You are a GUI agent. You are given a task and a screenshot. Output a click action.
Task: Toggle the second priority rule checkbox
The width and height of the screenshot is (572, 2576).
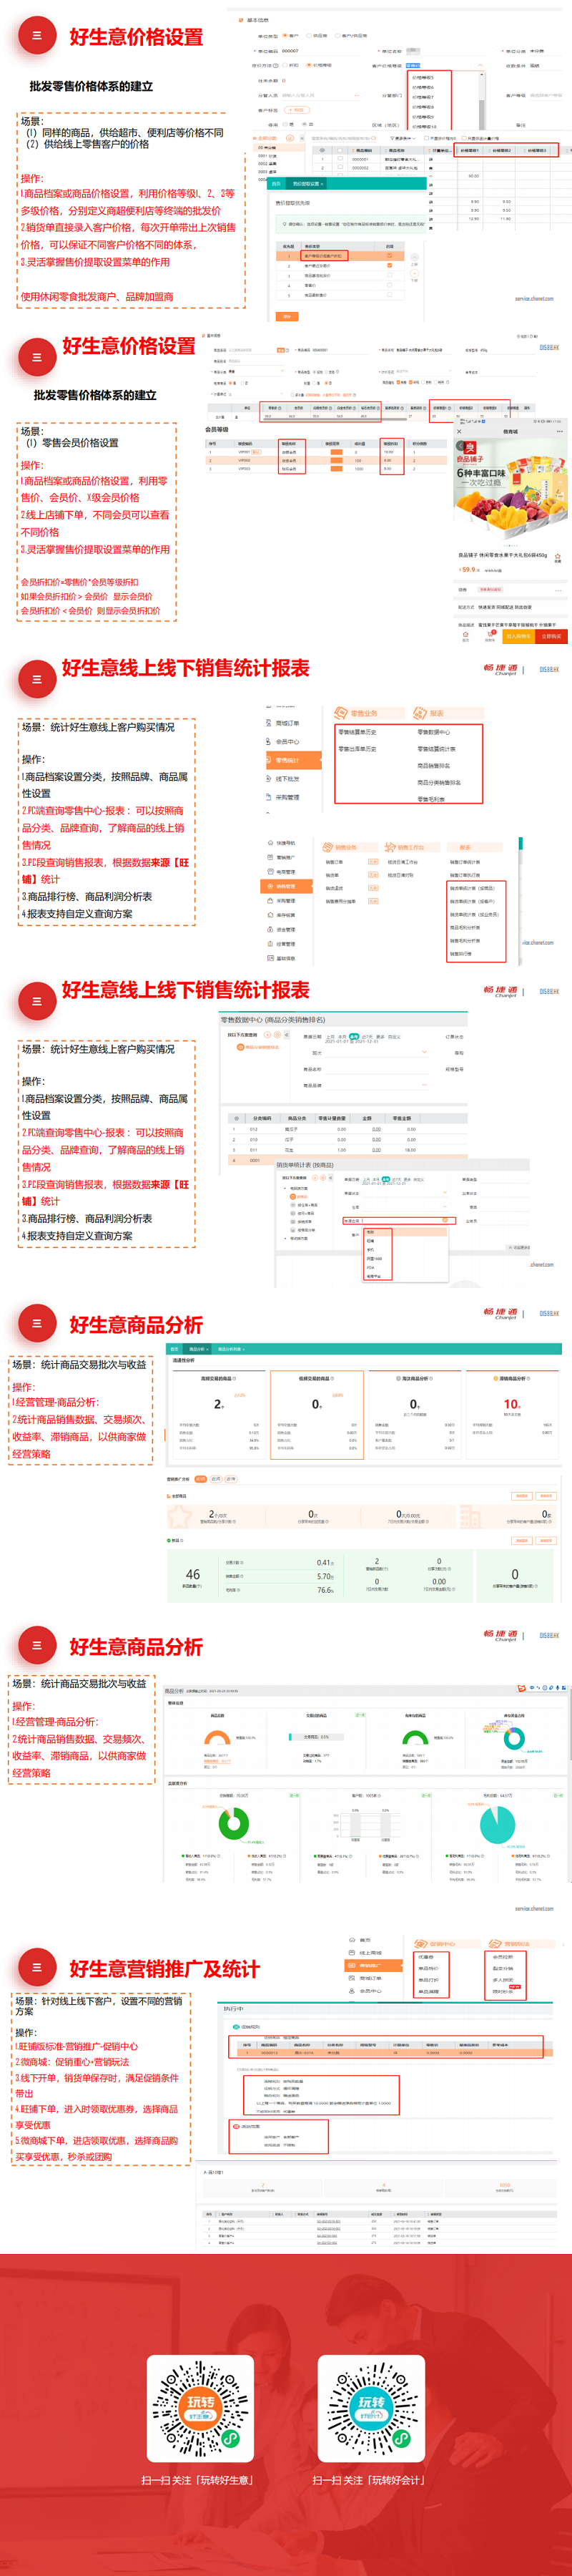pyautogui.click(x=389, y=265)
